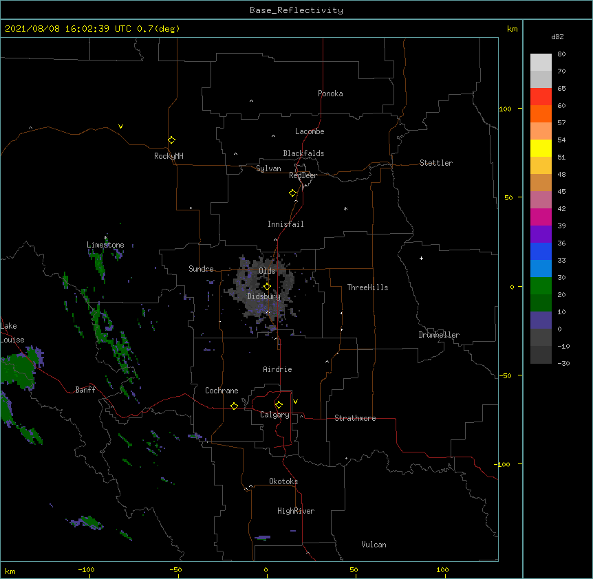Click the green 30 dBZ legend swatch

541,286
